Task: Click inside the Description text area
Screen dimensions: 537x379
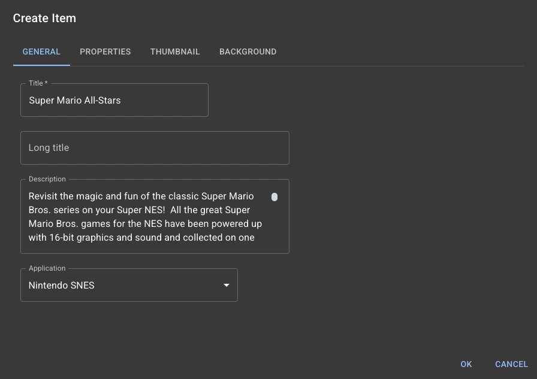Action: click(144, 217)
